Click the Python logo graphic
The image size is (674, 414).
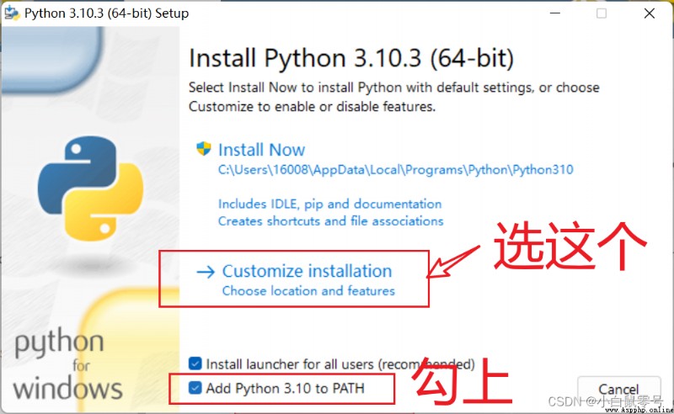(x=90, y=188)
